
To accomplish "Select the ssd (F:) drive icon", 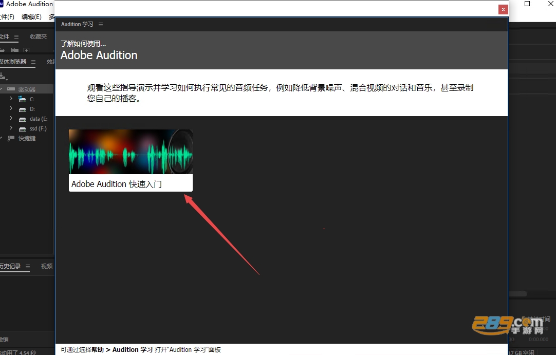I will pos(22,129).
